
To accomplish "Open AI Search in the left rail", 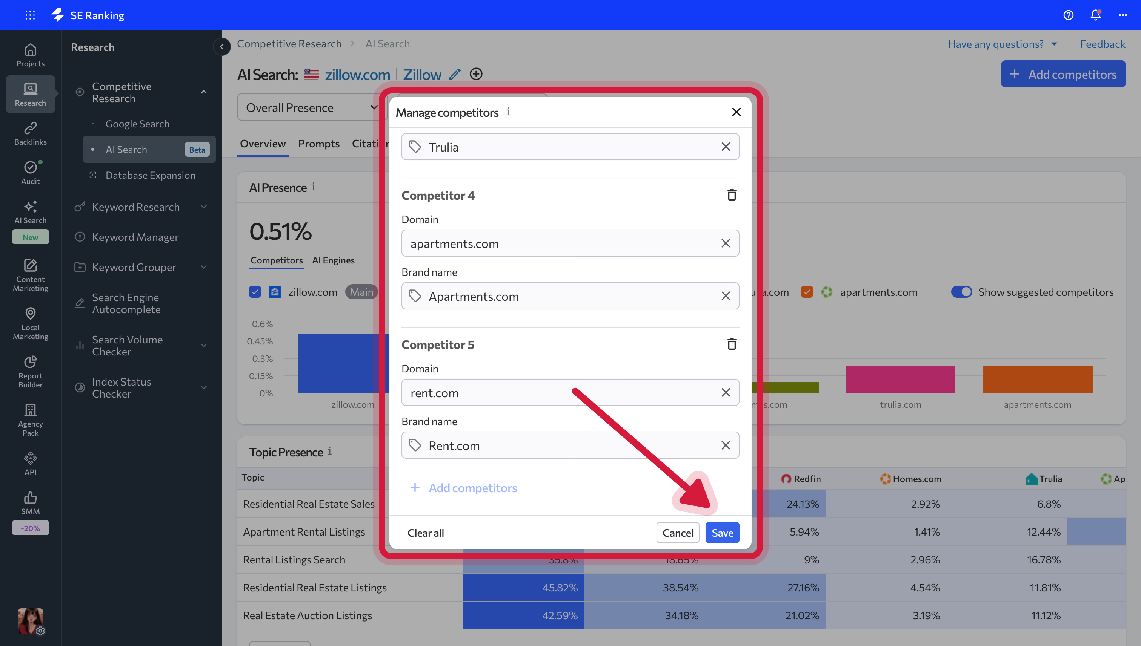I will click(30, 212).
